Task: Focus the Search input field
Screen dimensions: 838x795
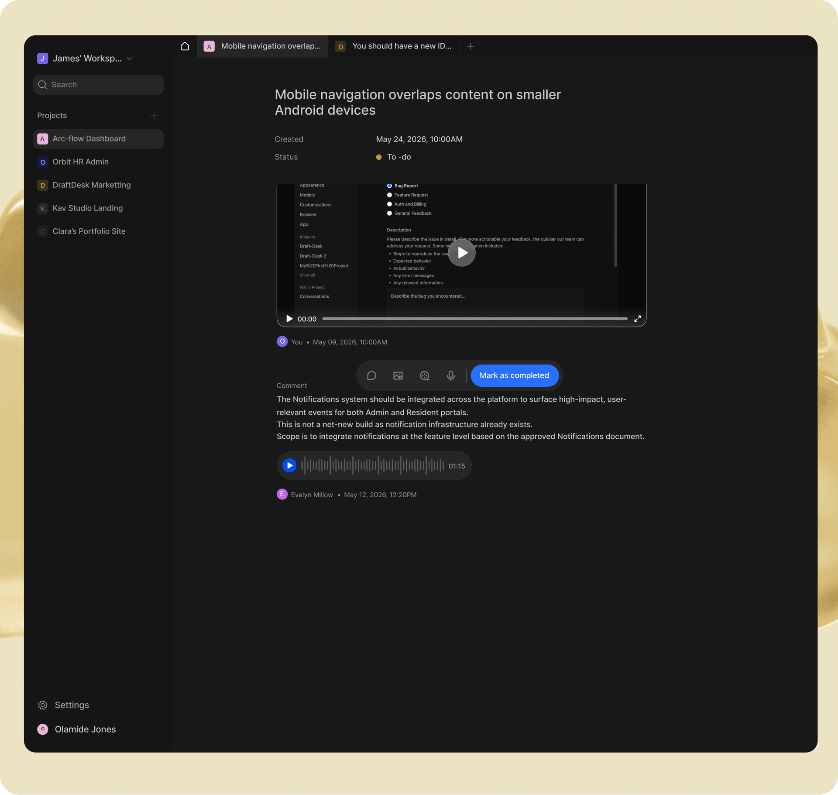Action: pos(98,85)
